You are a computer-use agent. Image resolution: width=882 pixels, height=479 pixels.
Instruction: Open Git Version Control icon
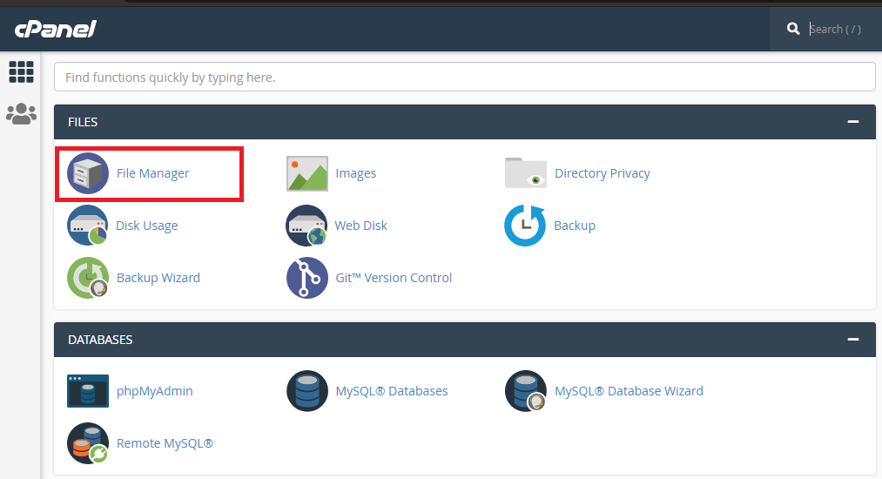coord(307,278)
